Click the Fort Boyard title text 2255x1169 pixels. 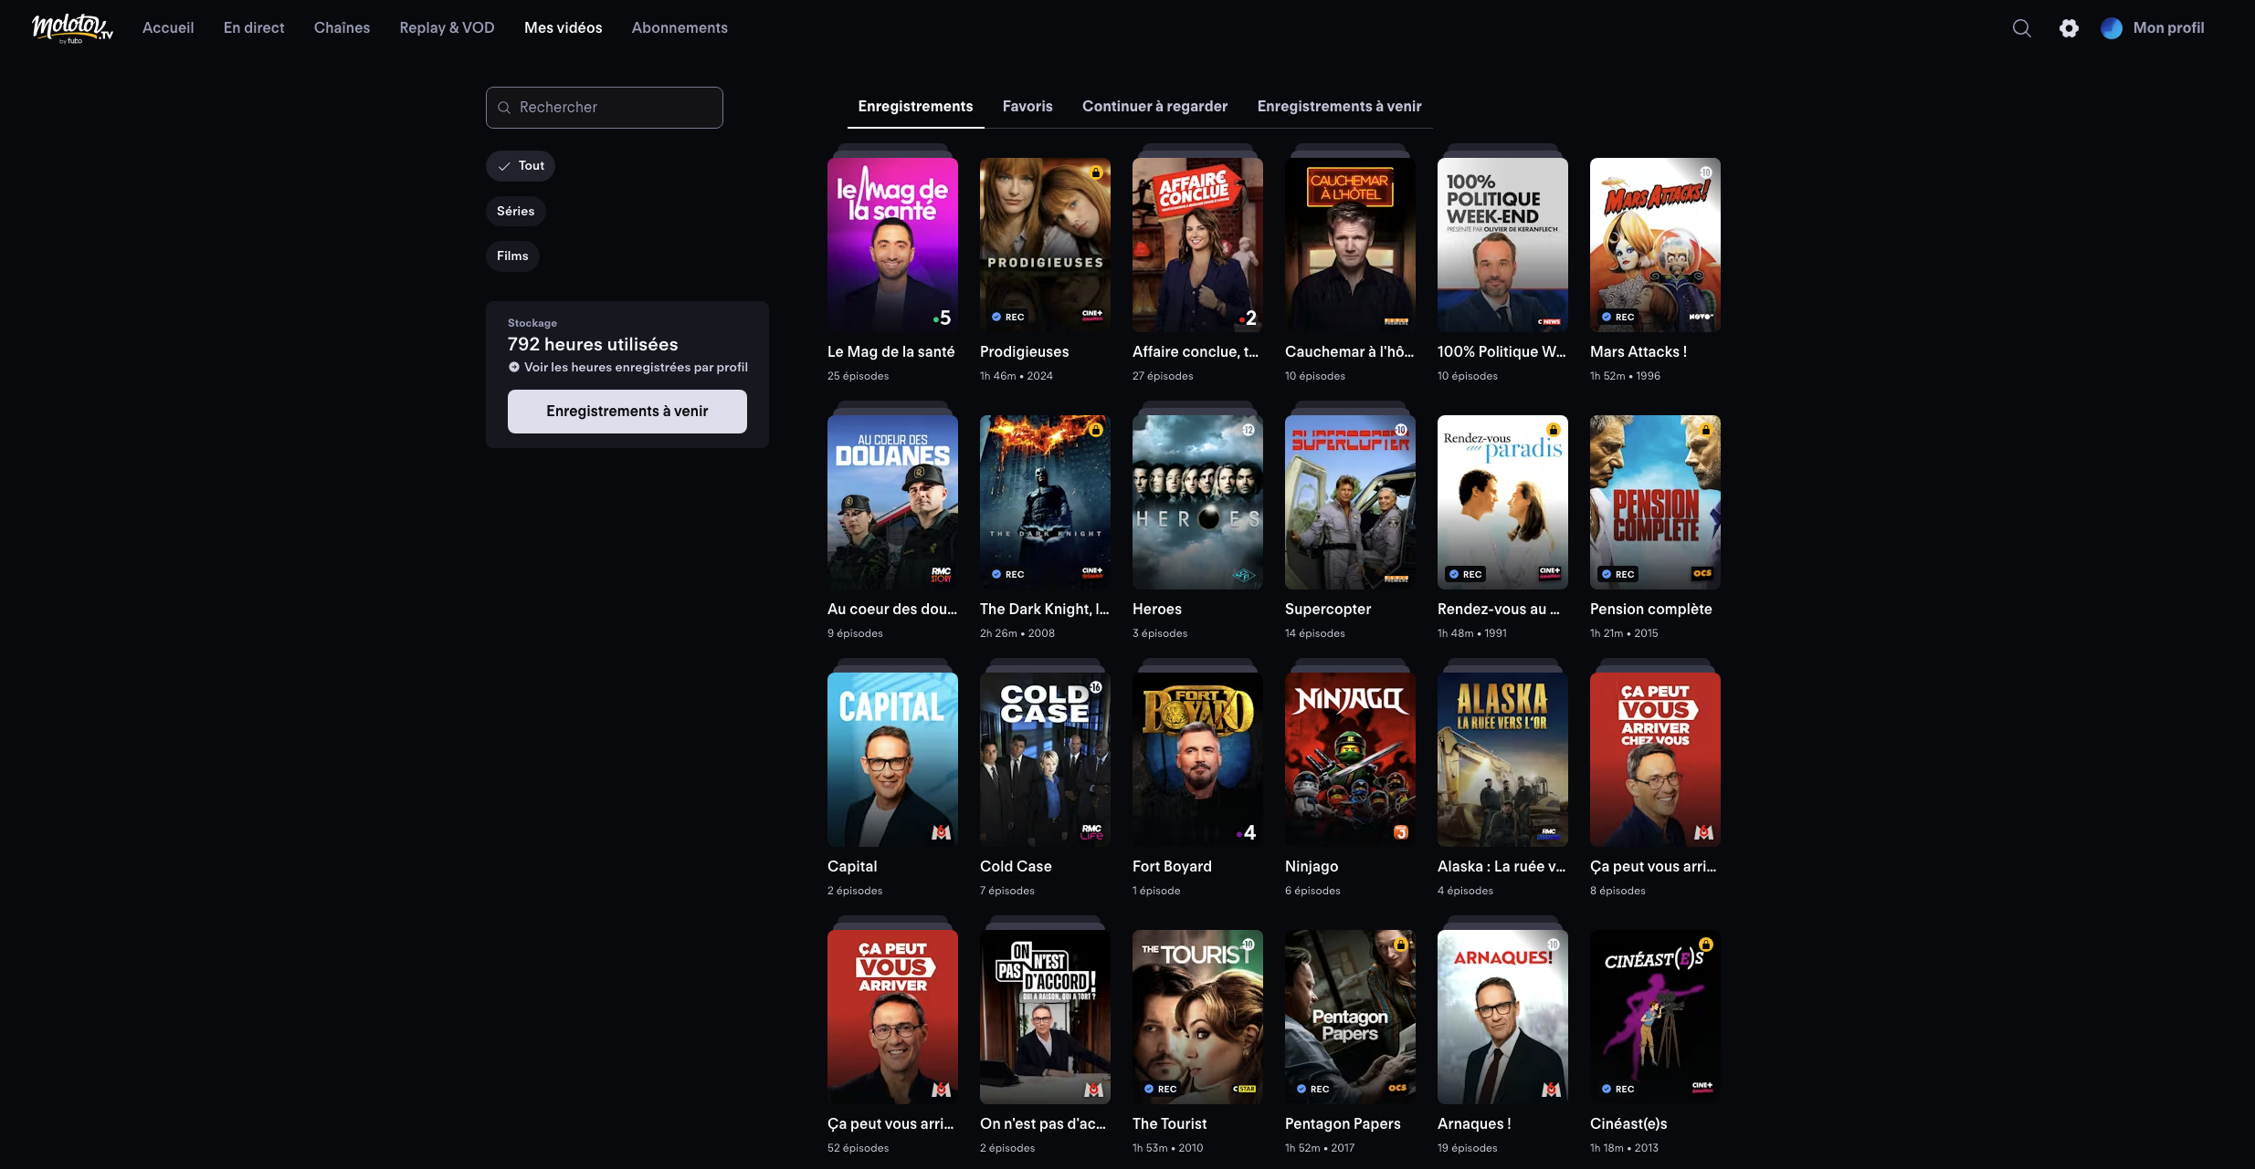point(1172,867)
